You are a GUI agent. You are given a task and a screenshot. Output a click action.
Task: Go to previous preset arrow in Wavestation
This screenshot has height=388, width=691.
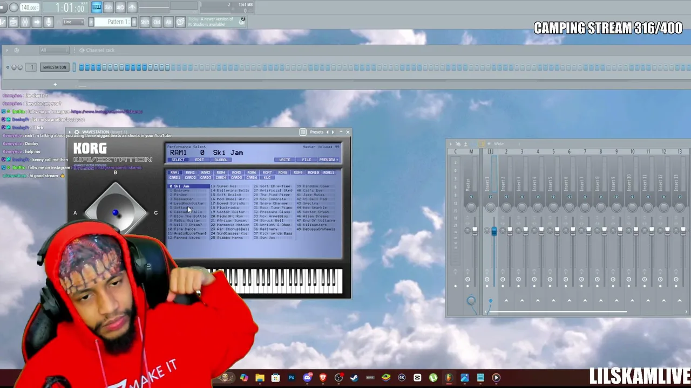click(x=327, y=132)
